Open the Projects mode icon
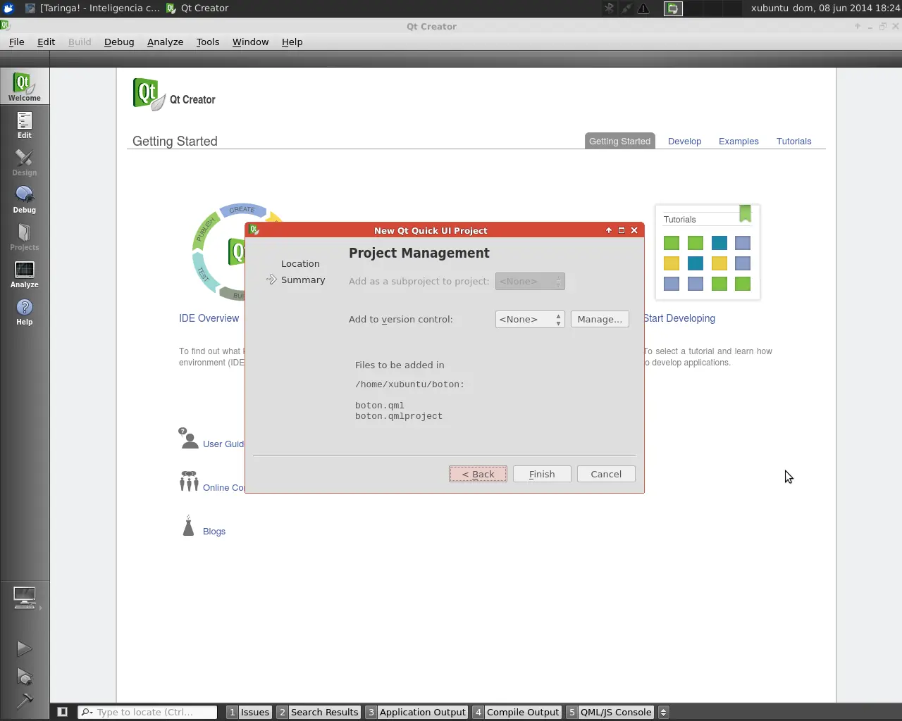This screenshot has height=721, width=902. click(x=24, y=237)
